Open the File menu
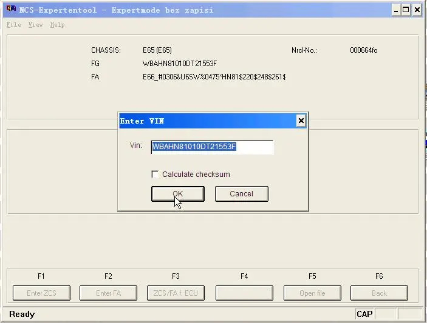This screenshot has width=427, height=323. (x=13, y=25)
